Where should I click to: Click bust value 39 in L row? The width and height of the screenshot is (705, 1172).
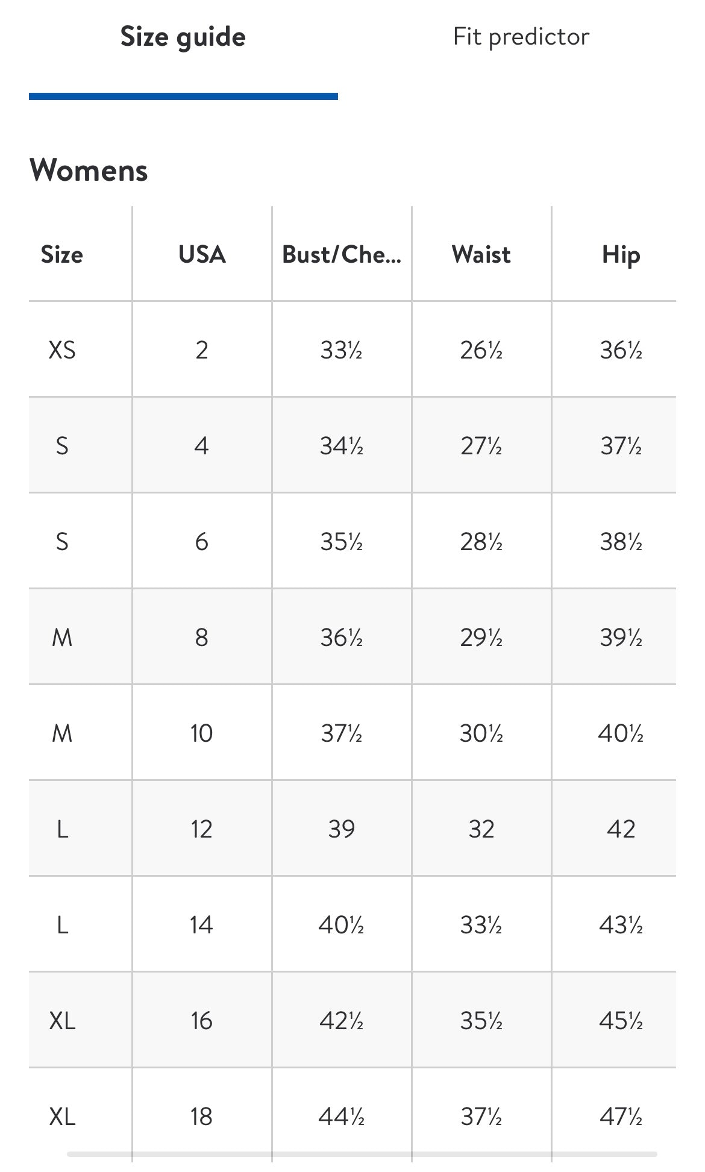point(342,829)
